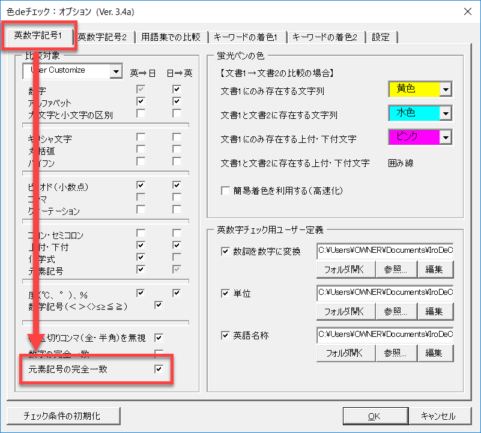This screenshot has width=481, height=433.
Task: Open the 水色 highlight color dropdown
Action: [445, 113]
